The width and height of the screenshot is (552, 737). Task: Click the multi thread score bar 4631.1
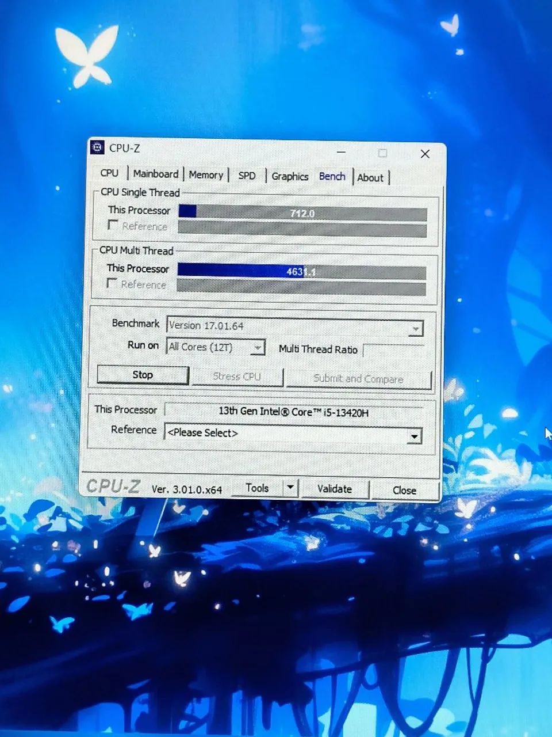pyautogui.click(x=302, y=271)
